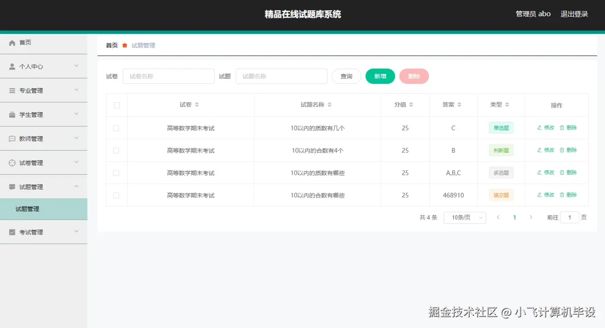The width and height of the screenshot is (605, 328).
Task: Open the 考试管理 menu label
Action: (31, 233)
